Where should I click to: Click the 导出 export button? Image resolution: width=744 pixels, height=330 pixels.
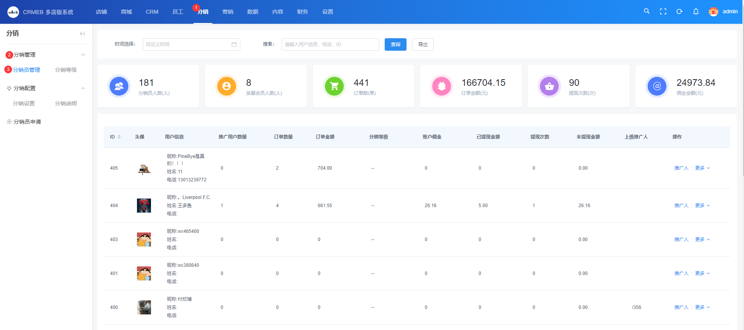tap(423, 44)
